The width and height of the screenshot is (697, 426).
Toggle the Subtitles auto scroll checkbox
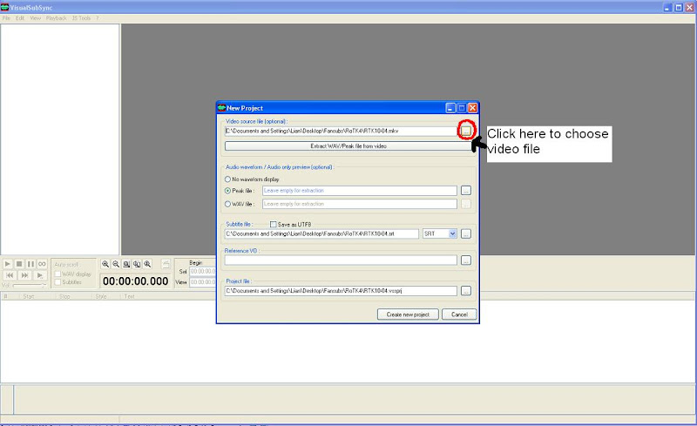tap(58, 282)
